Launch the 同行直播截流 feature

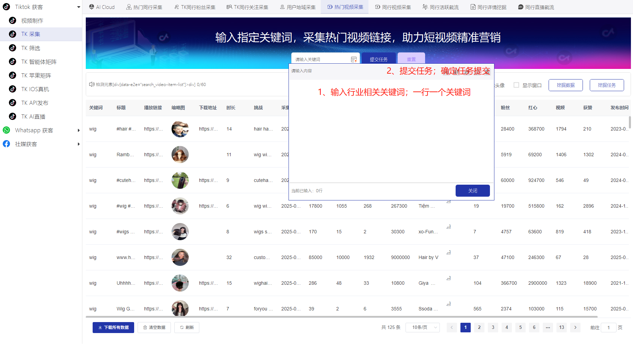[536, 7]
